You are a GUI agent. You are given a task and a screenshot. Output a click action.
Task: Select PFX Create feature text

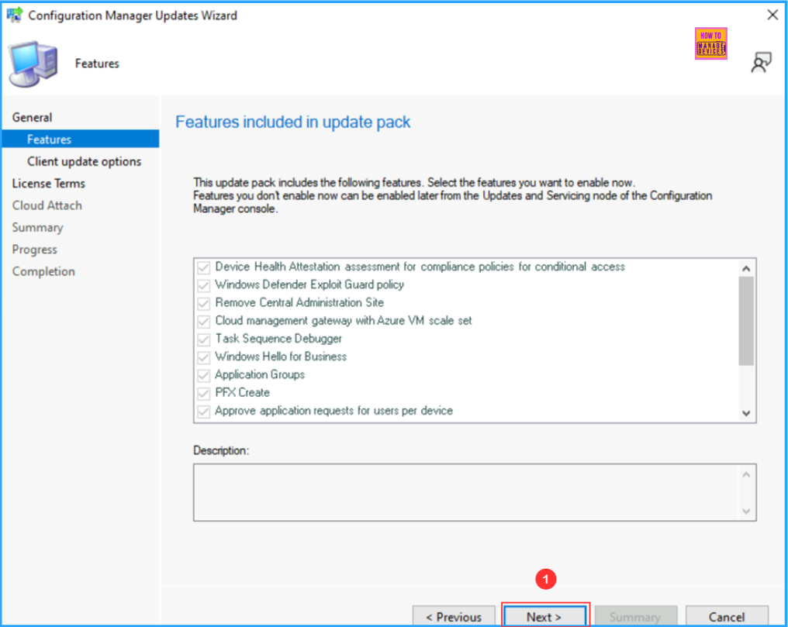pyautogui.click(x=242, y=393)
